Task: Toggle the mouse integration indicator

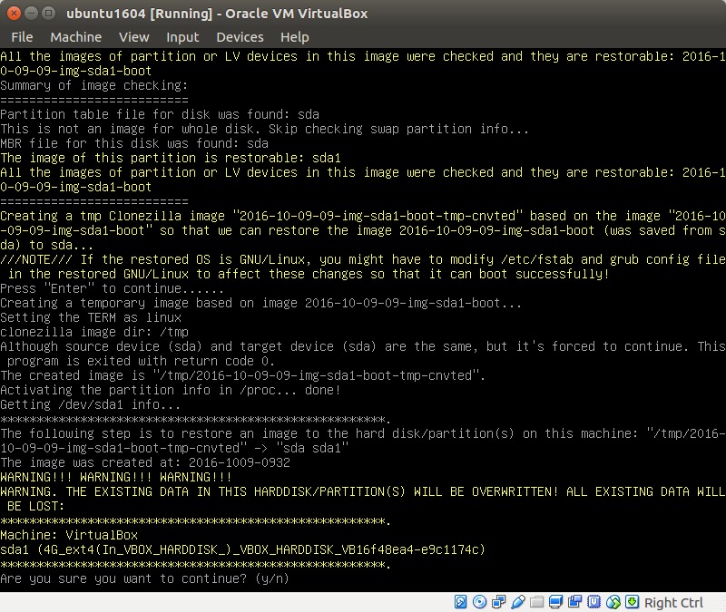Action: click(x=613, y=602)
